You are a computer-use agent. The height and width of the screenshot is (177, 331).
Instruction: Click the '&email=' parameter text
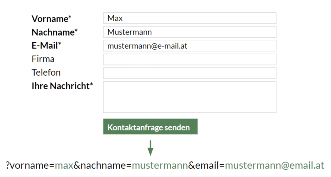pyautogui.click(x=206, y=166)
